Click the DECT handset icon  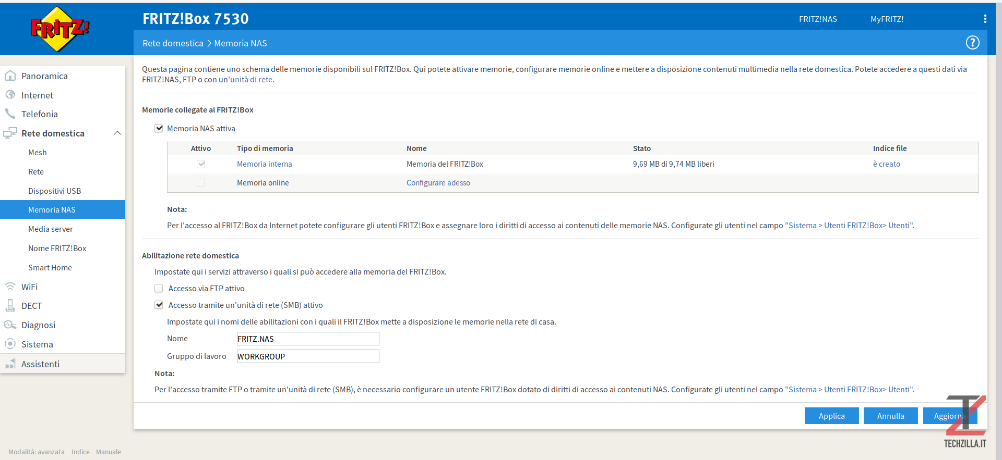(10, 305)
